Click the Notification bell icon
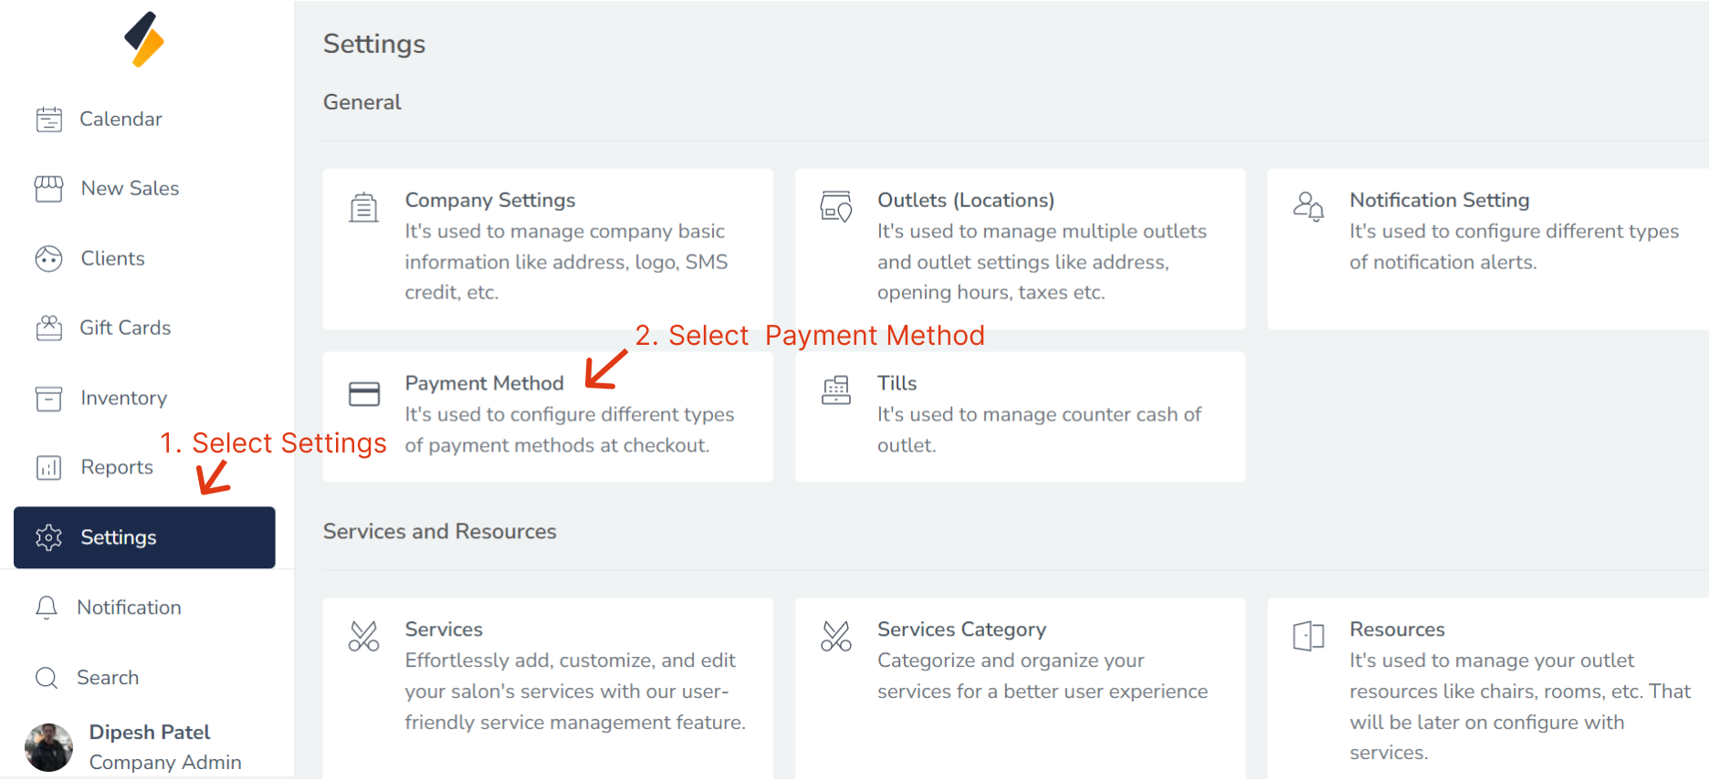Image resolution: width=1709 pixels, height=780 pixels. tap(47, 608)
